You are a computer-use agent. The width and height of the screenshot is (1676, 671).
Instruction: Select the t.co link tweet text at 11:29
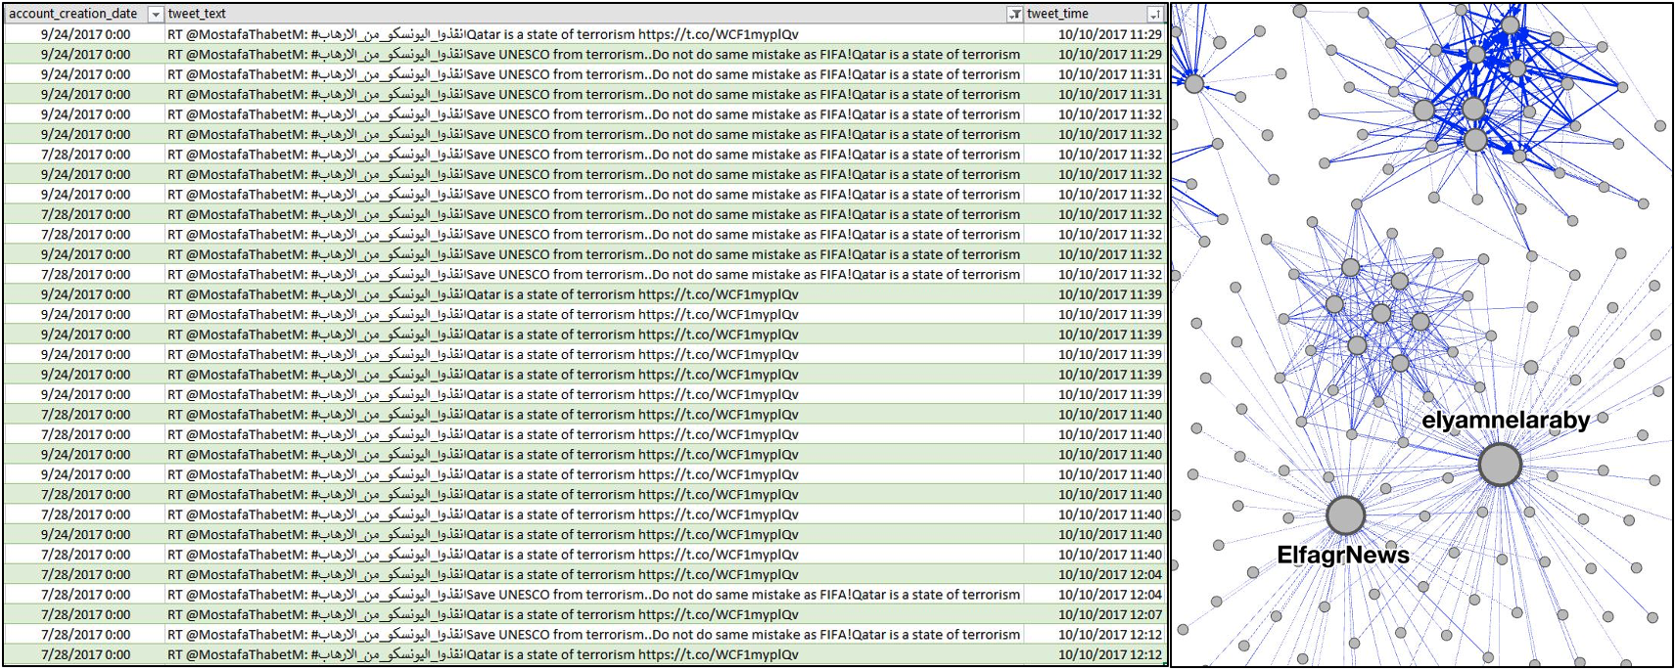482,34
